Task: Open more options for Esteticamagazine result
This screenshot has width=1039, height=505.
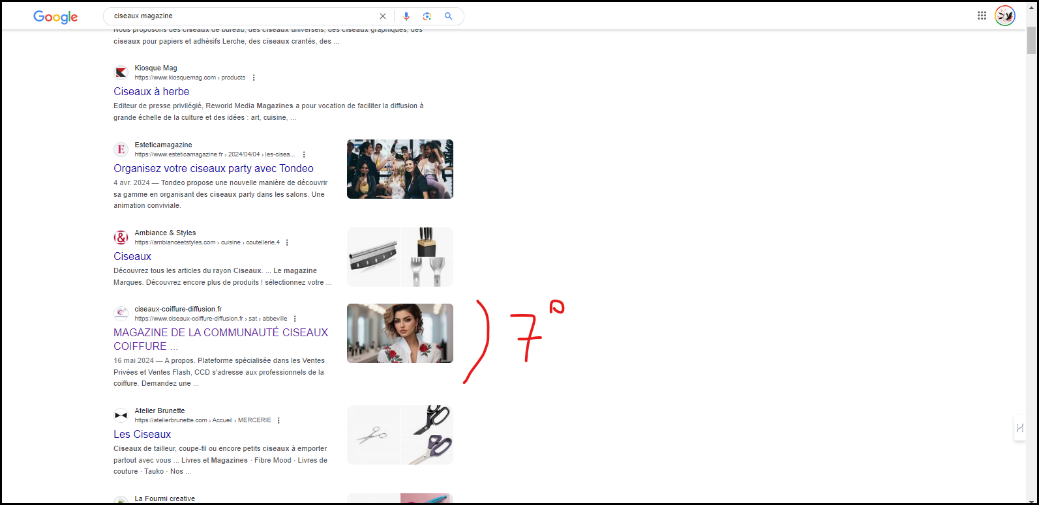Action: 304,154
